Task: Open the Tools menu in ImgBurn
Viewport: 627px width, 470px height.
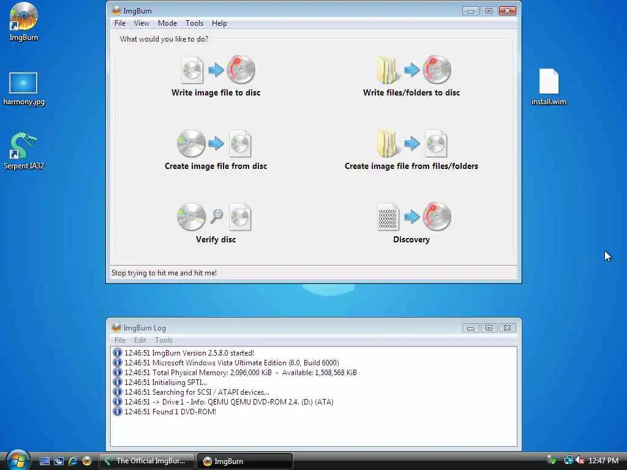Action: (194, 23)
